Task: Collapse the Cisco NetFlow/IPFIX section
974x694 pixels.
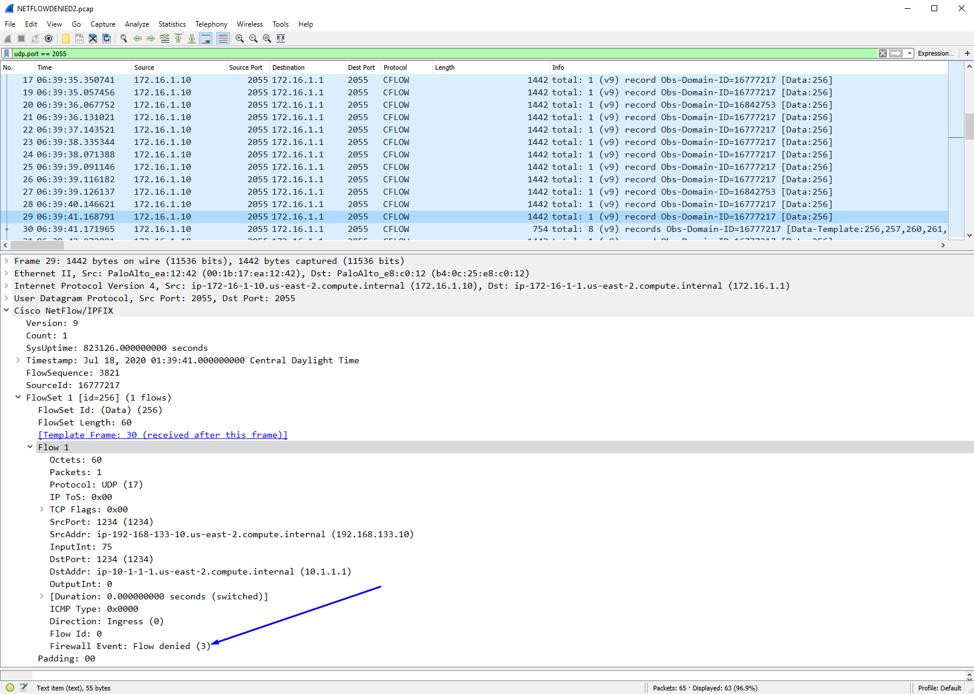Action: pos(6,310)
